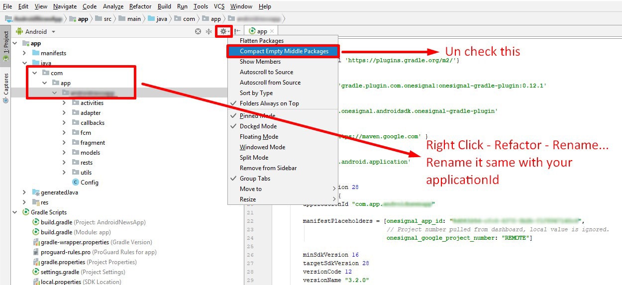Close the app editor tab
This screenshot has width=622, height=285.
272,31
